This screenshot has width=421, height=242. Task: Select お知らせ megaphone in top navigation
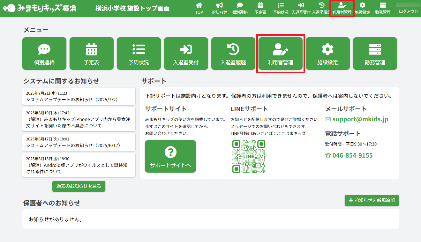click(x=219, y=9)
